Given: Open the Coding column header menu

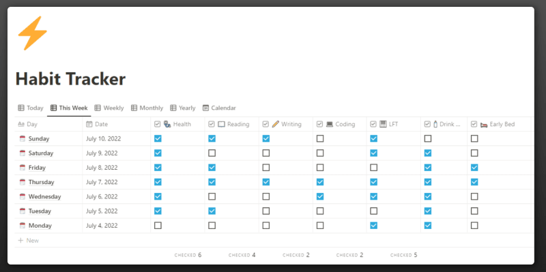Looking at the screenshot, I should [x=340, y=124].
